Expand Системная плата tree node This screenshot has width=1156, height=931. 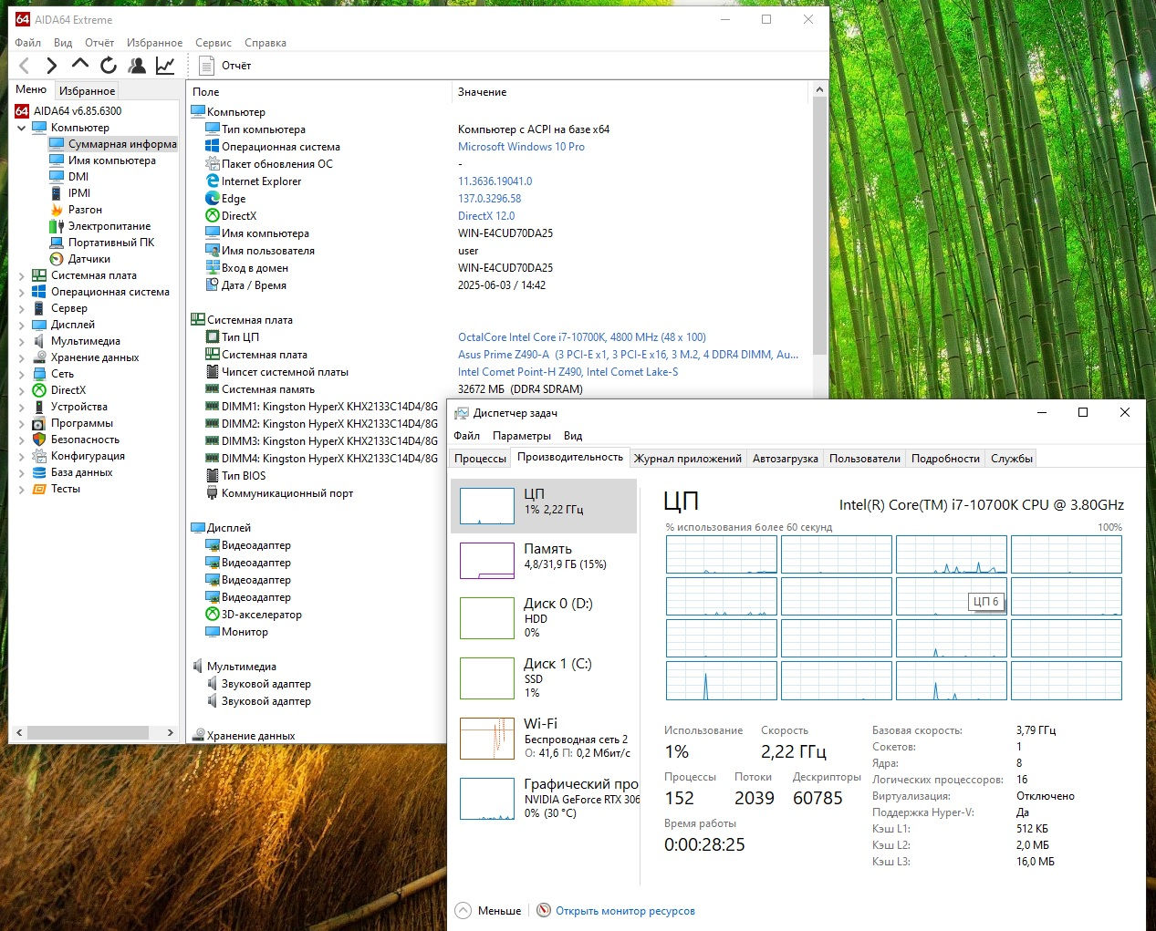pyautogui.click(x=22, y=275)
